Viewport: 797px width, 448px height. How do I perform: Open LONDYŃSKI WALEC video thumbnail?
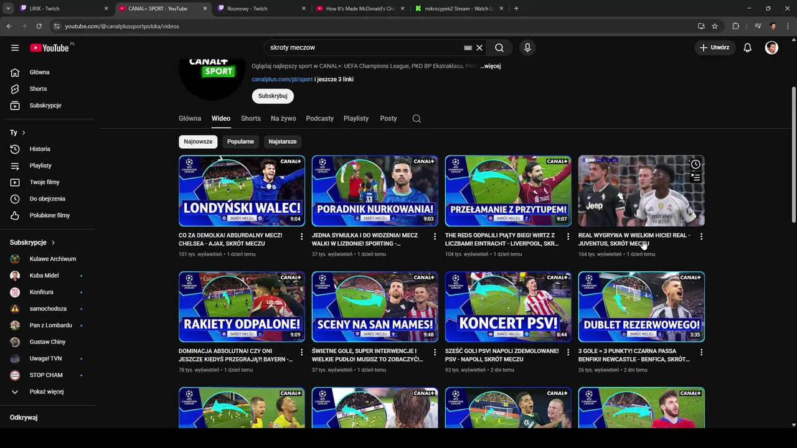click(x=242, y=190)
